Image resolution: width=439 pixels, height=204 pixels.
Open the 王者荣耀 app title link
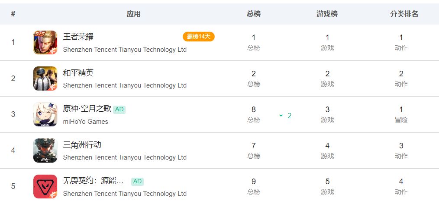(x=78, y=37)
